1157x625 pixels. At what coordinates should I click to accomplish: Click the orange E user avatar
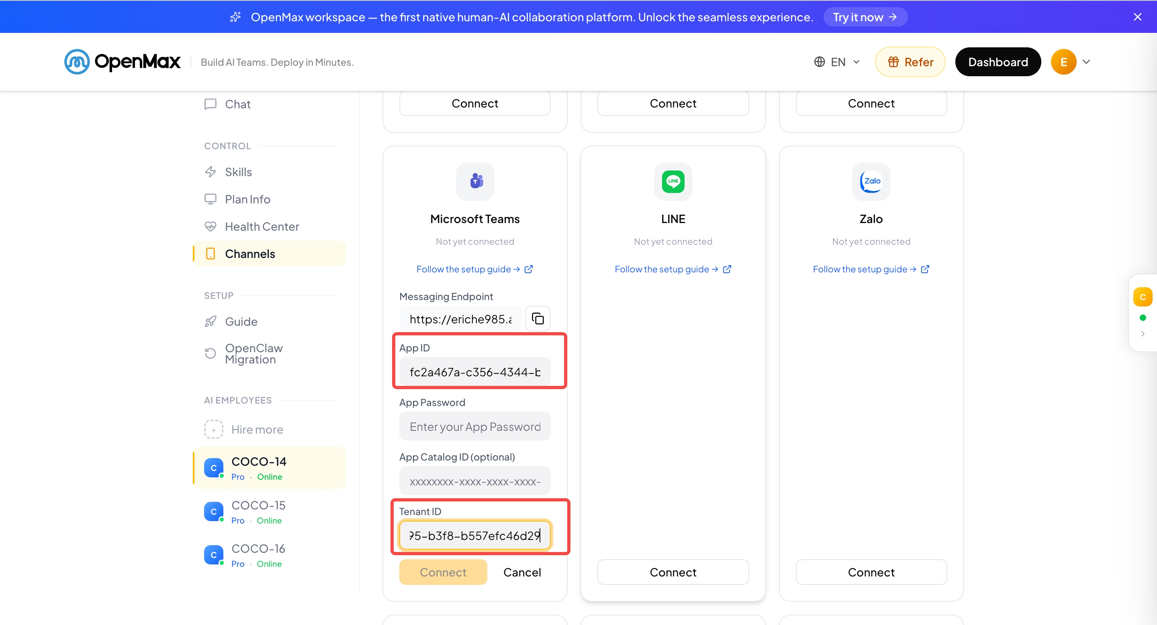coord(1063,62)
